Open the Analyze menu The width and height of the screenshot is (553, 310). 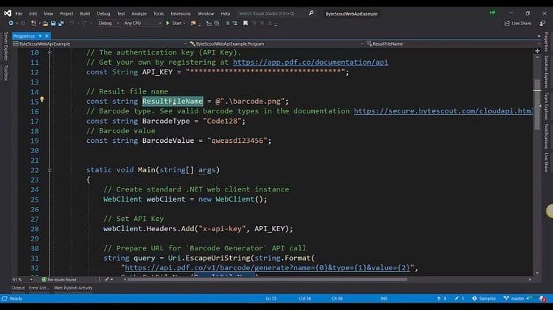(x=138, y=13)
